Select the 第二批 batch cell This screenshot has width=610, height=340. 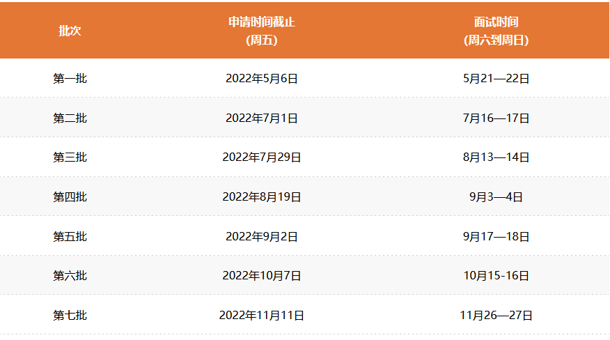click(x=70, y=118)
